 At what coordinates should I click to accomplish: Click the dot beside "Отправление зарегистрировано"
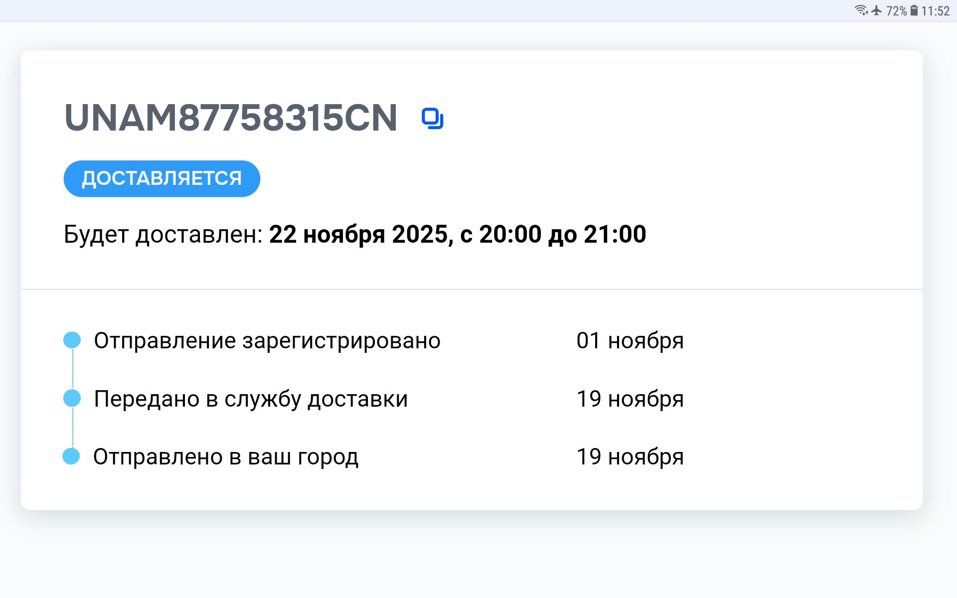pos(72,340)
